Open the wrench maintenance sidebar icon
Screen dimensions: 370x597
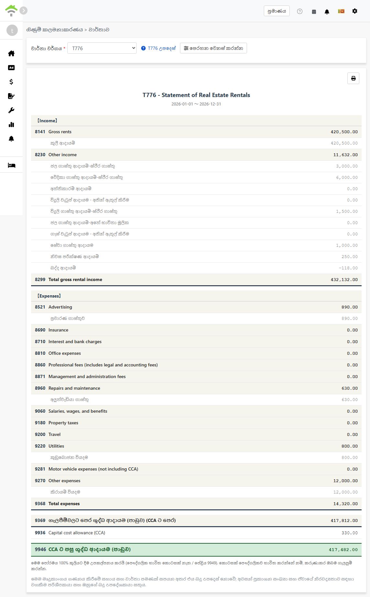click(11, 110)
